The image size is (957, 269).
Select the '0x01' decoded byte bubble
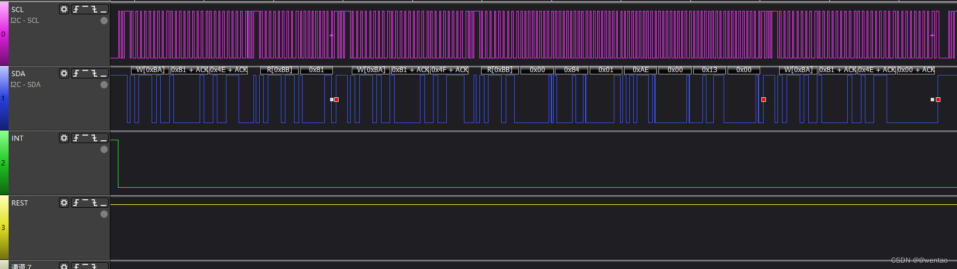(606, 70)
